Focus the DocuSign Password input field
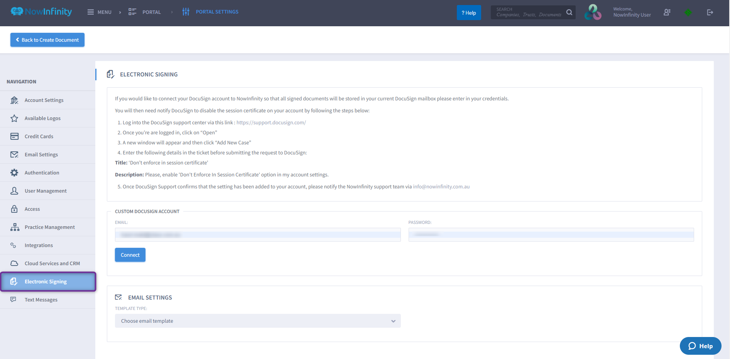Image resolution: width=730 pixels, height=359 pixels. coord(551,235)
